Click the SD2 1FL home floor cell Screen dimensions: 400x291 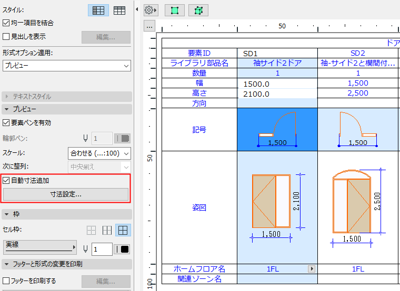pos(358,269)
